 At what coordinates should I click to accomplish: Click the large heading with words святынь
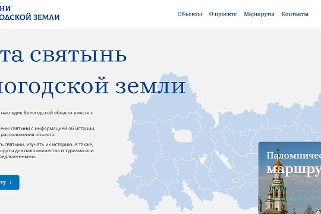[x=63, y=55]
